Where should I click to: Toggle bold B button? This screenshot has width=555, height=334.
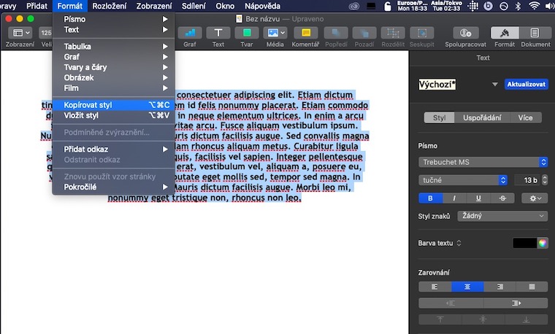pos(430,198)
